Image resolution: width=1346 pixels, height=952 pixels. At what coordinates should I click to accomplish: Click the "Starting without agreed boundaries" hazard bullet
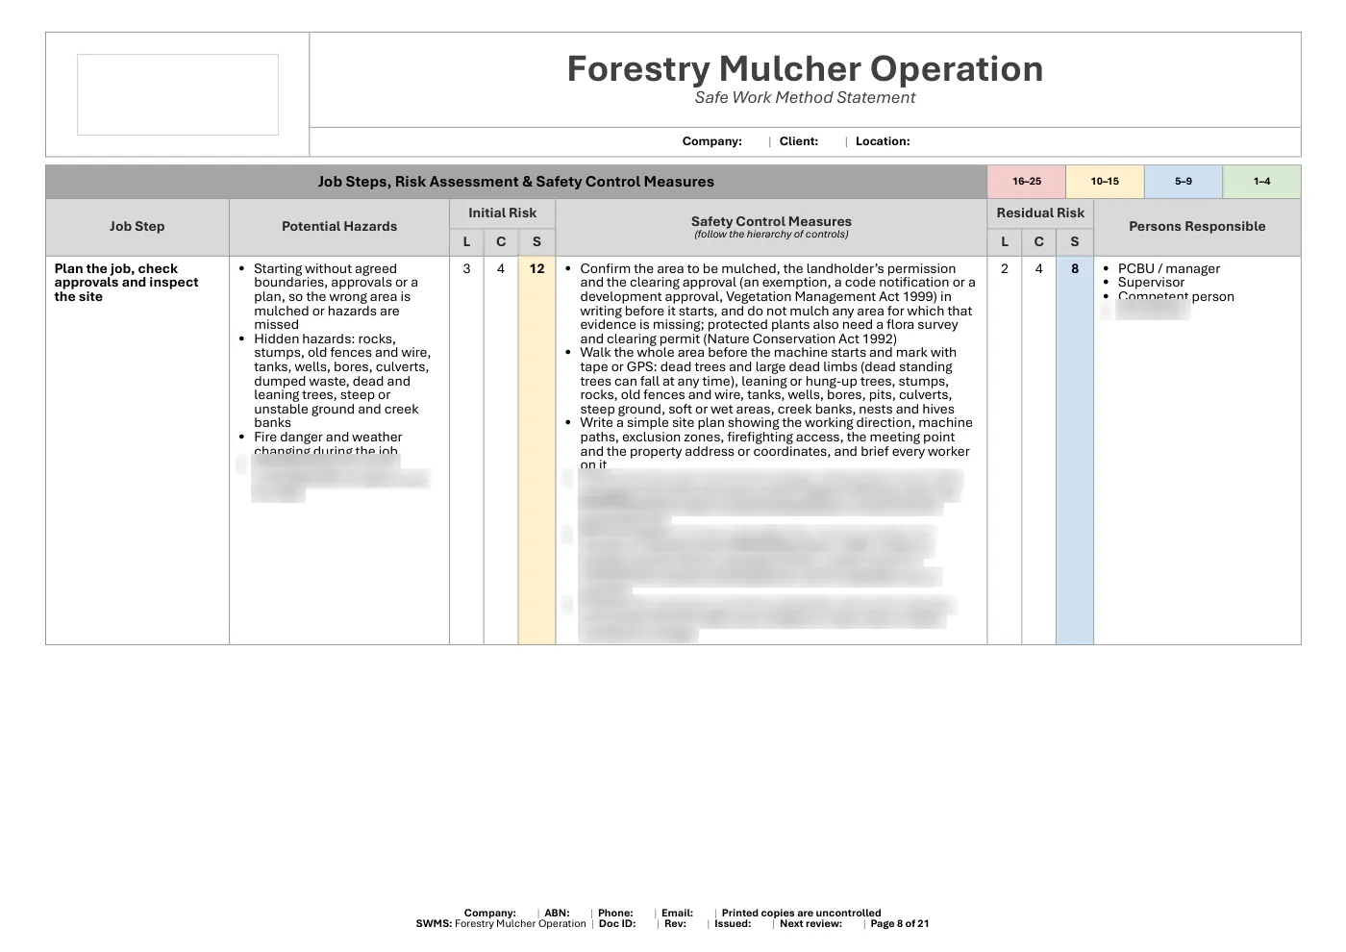[x=336, y=297]
